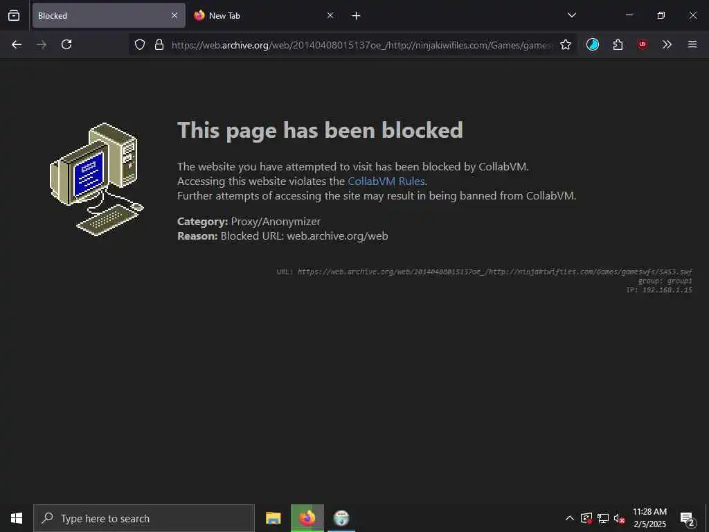Open File Explorer from the taskbar
Viewport: 709px width, 532px height.
(273, 518)
